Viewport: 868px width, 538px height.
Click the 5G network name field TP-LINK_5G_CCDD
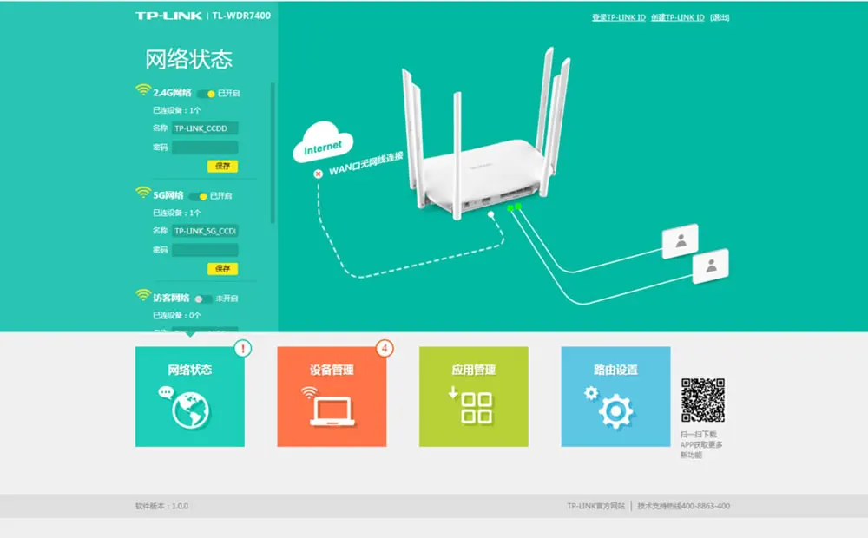[205, 231]
